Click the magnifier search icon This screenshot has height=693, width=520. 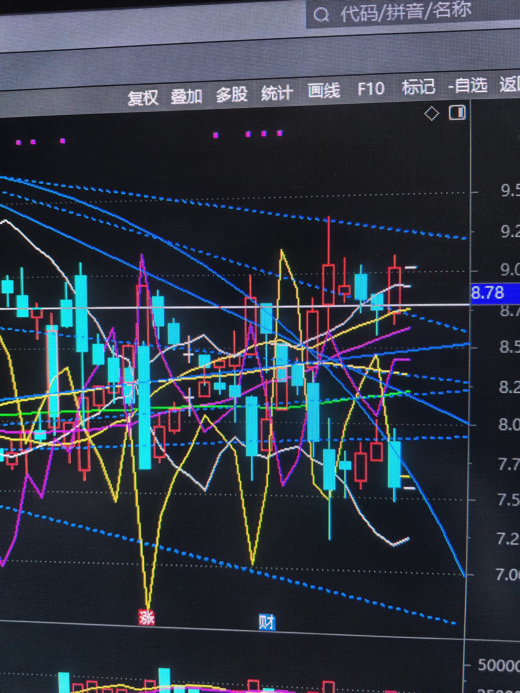tap(321, 15)
